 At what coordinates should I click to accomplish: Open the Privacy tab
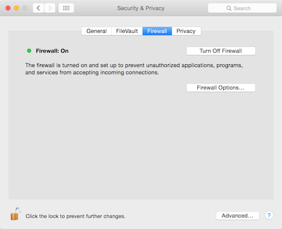(x=186, y=31)
